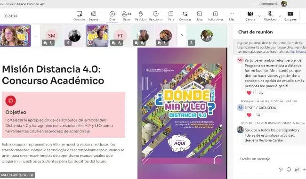This screenshot has height=179, width=306.
Task: Toggle the Micrófono mute state
Action: coord(270,16)
